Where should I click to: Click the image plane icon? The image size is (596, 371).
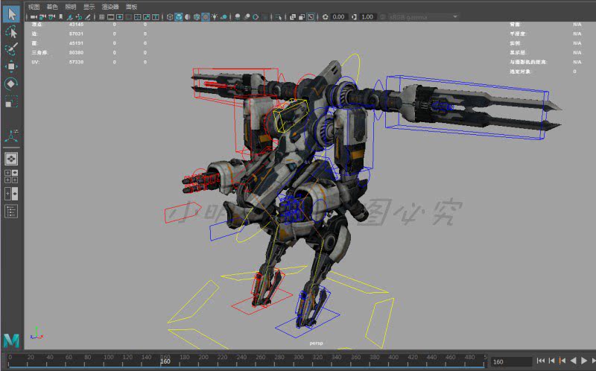[x=69, y=16]
